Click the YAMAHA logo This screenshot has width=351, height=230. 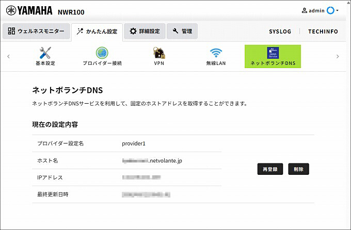29,10
